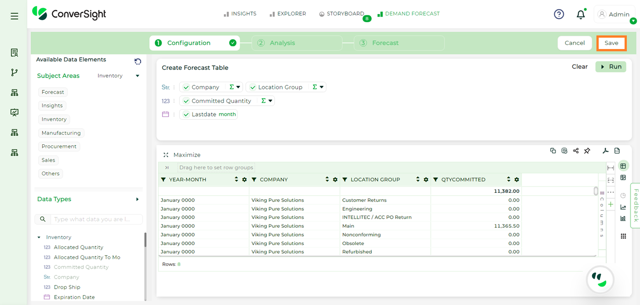
Task: Pin the forecast table result
Action: click(587, 151)
